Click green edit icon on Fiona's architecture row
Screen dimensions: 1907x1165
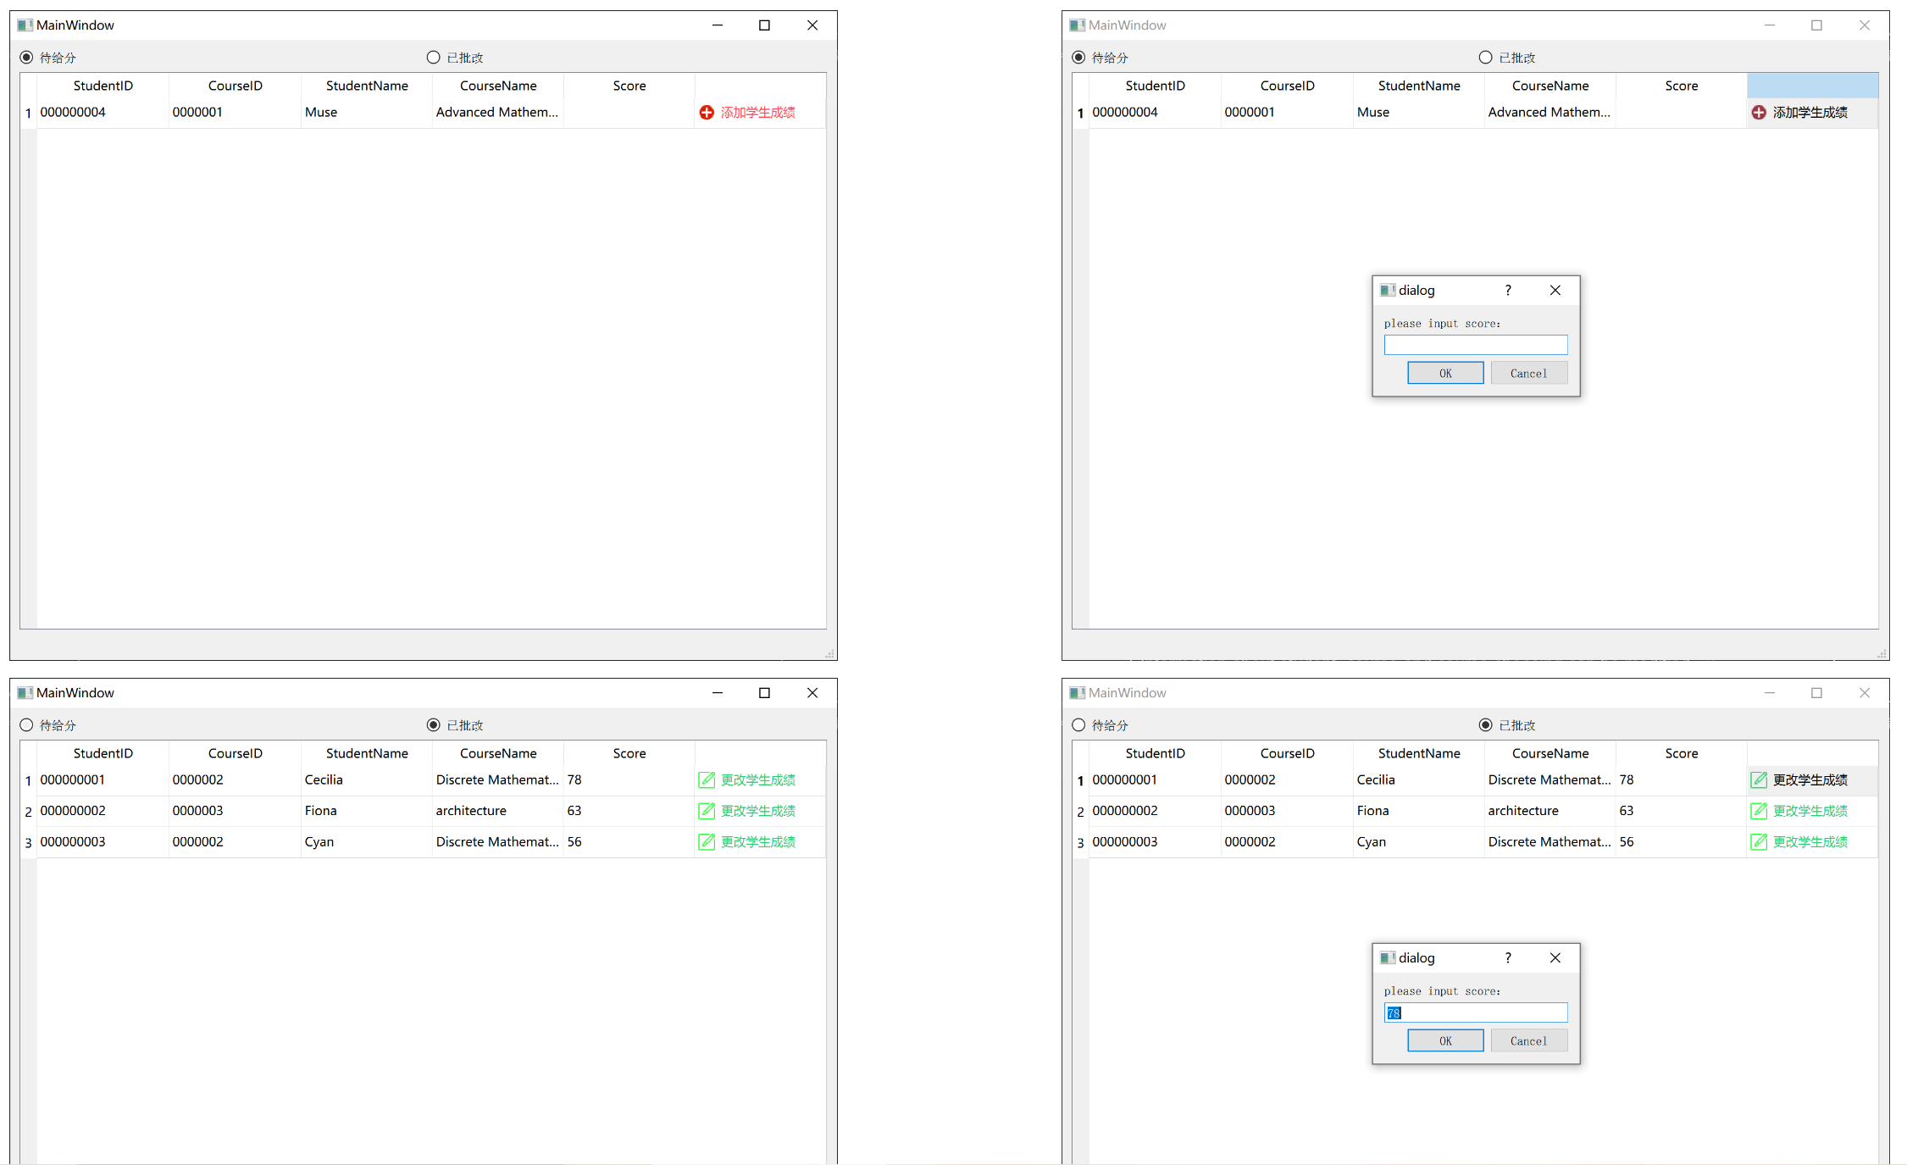click(707, 811)
